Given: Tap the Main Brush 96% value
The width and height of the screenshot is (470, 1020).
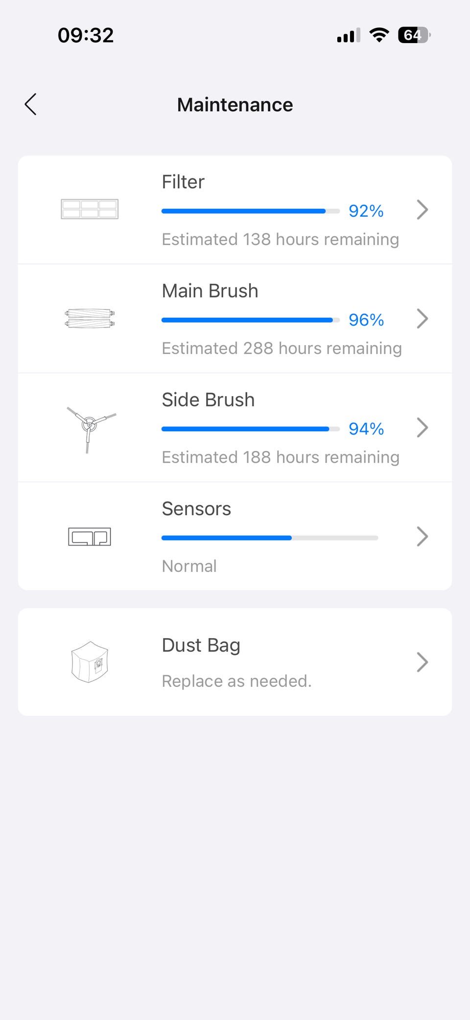Looking at the screenshot, I should [x=366, y=320].
